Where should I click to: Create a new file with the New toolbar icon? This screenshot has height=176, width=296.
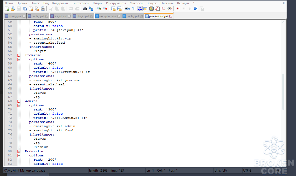tap(7, 9)
